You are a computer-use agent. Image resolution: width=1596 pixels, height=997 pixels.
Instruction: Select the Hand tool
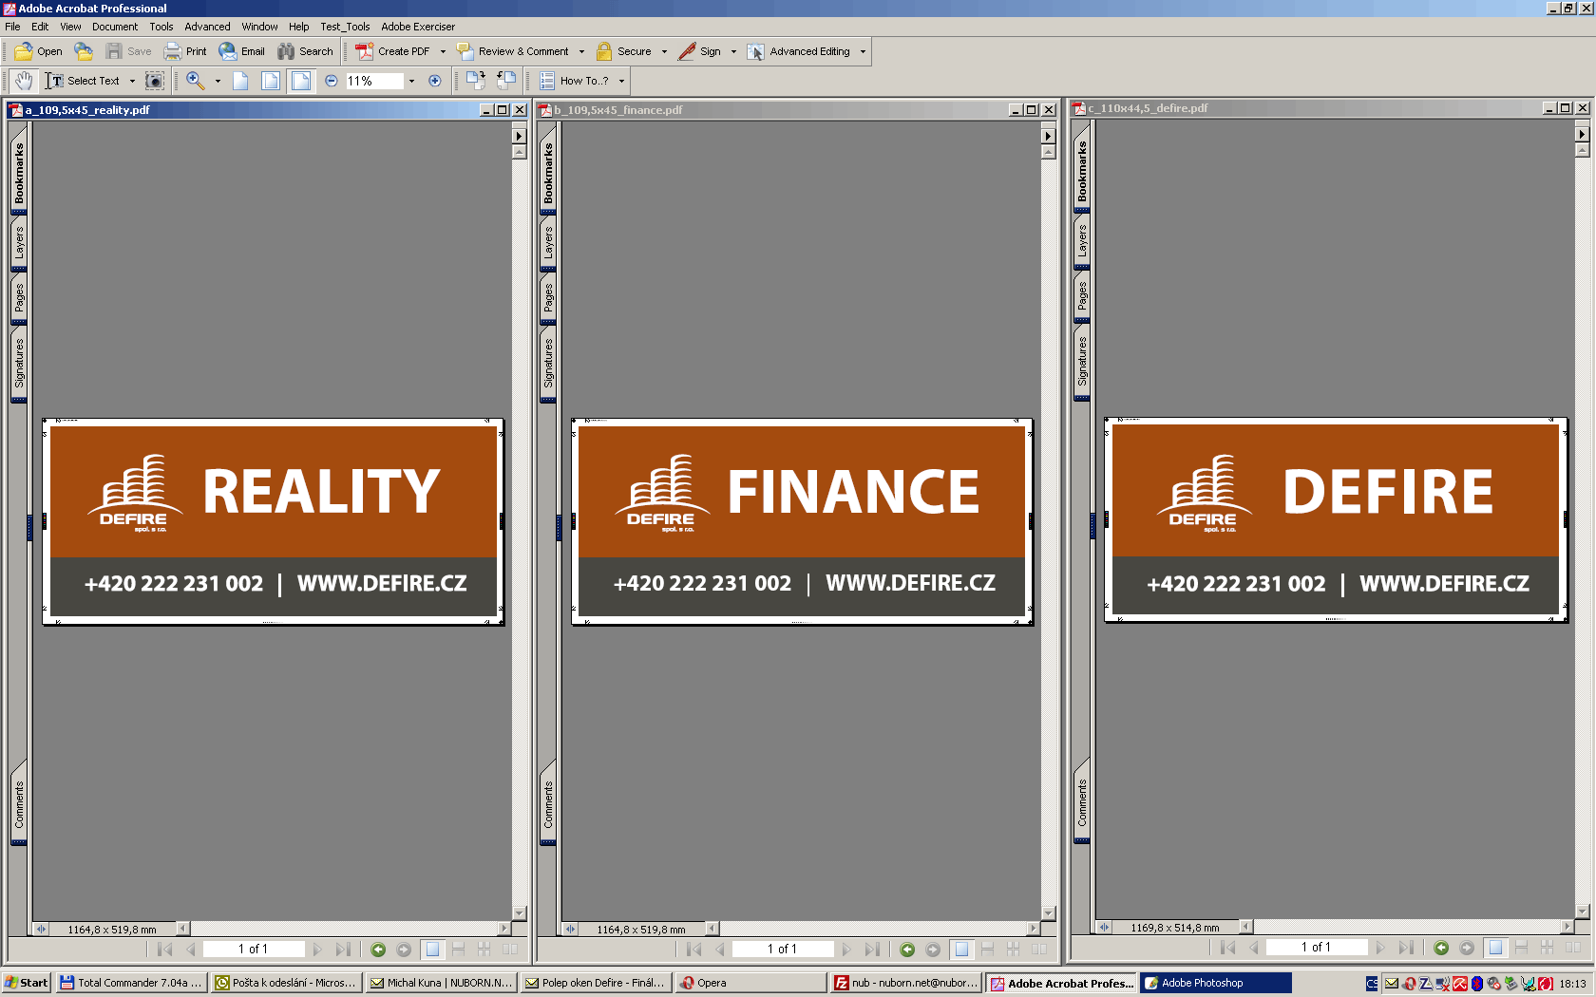pyautogui.click(x=24, y=81)
